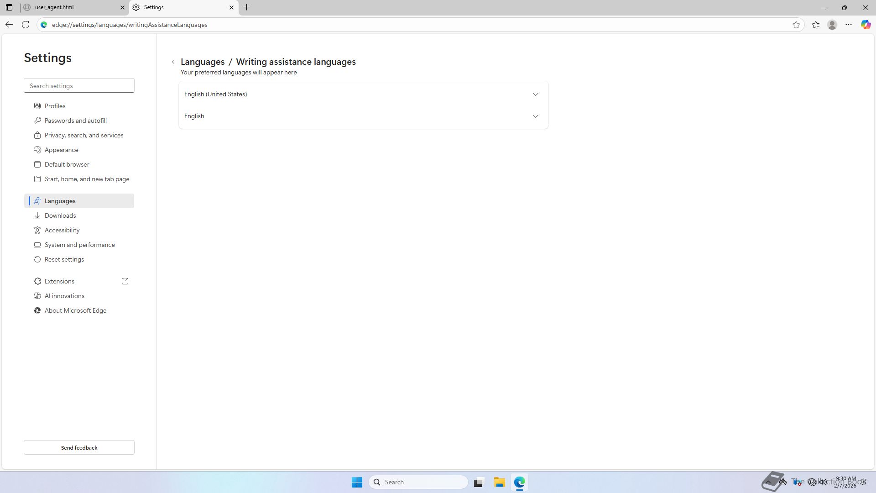This screenshot has width=876, height=493.
Task: Click the Send feedback button
Action: [79, 447]
